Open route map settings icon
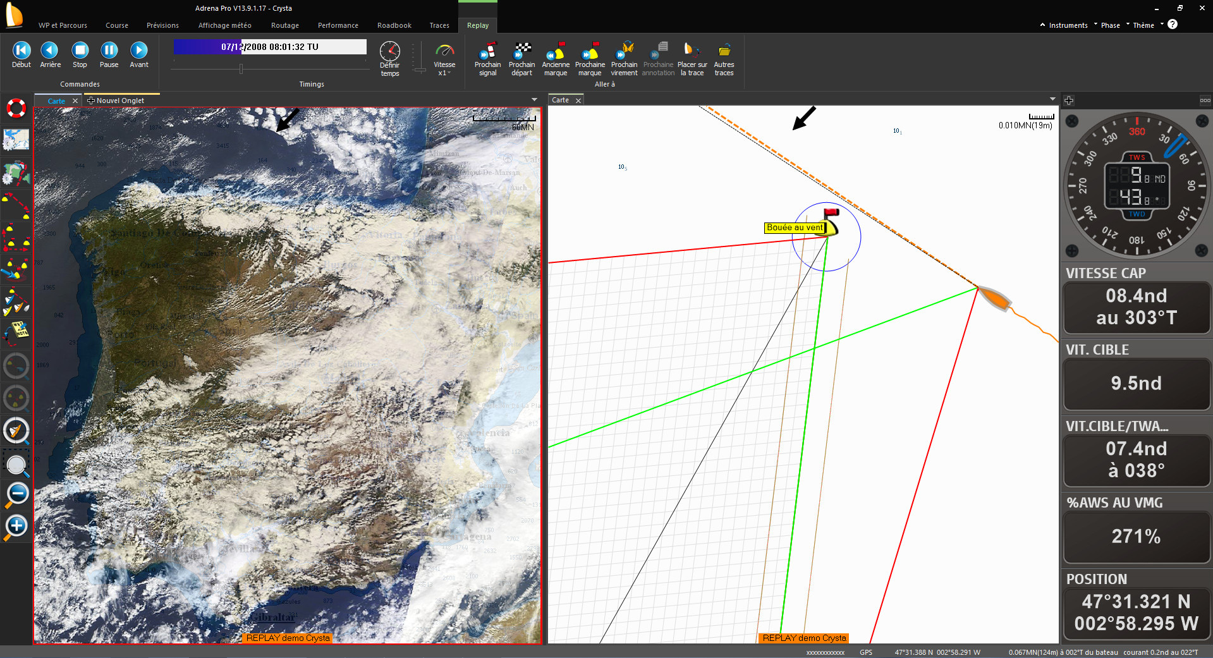Image resolution: width=1213 pixels, height=658 pixels. (16, 173)
